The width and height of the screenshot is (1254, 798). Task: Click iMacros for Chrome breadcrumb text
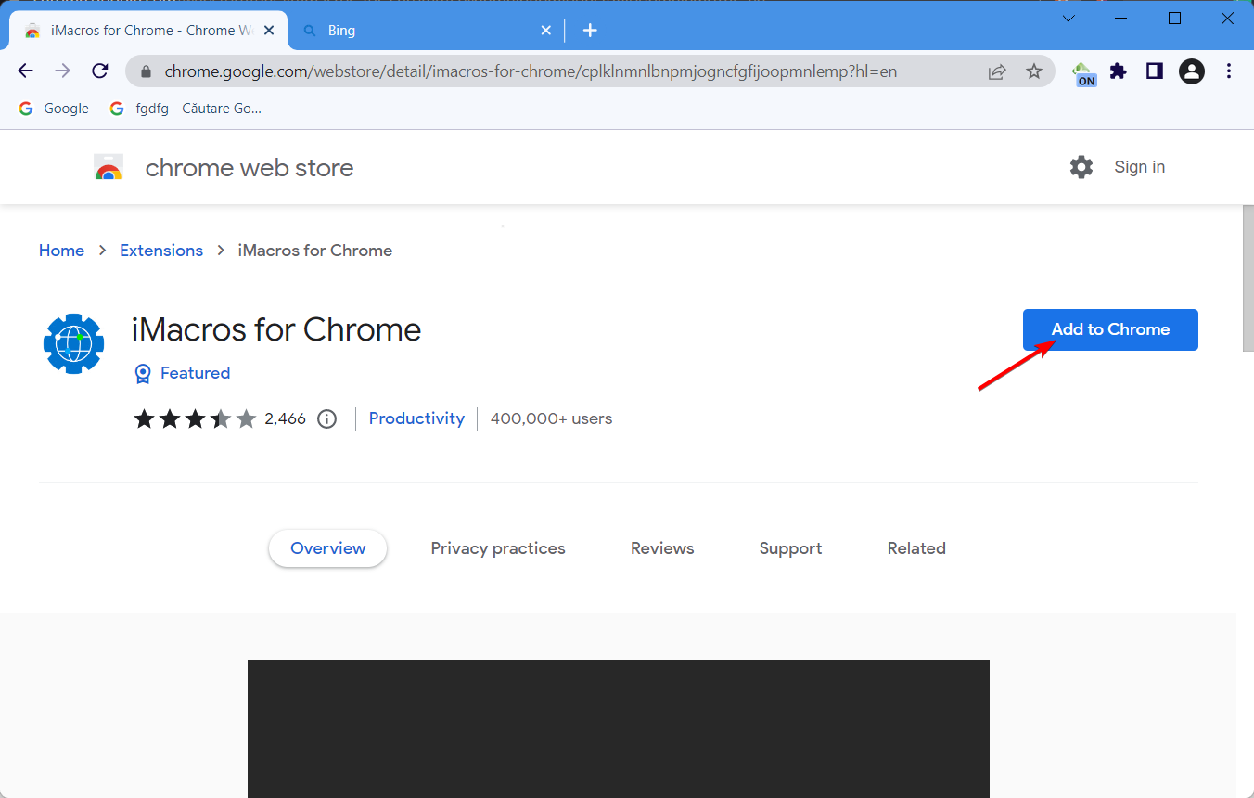(x=315, y=251)
